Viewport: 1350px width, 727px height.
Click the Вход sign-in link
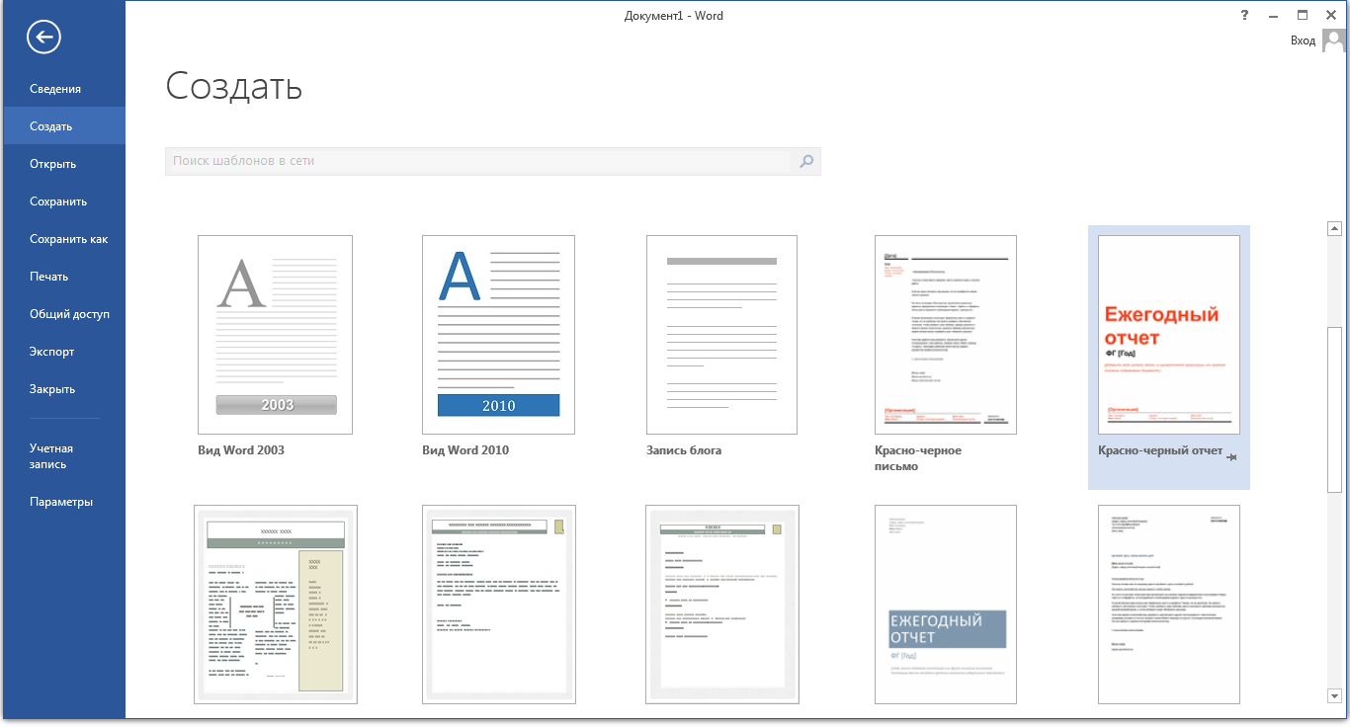pos(1304,40)
